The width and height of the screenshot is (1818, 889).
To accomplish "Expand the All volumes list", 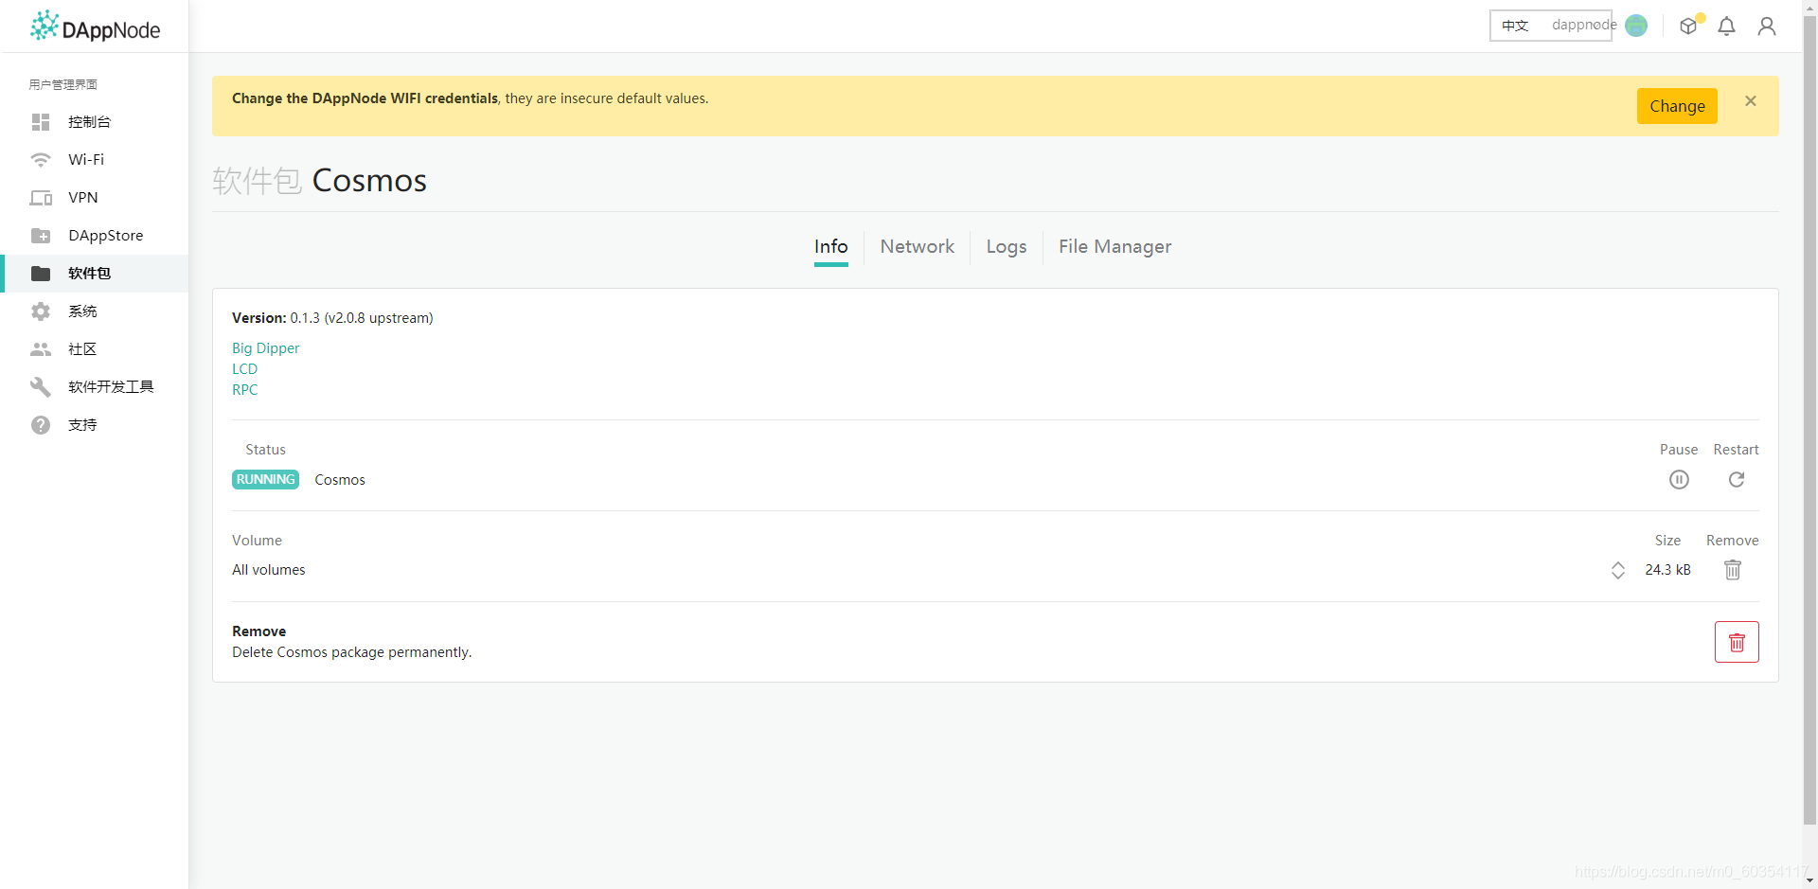I will click(1618, 570).
